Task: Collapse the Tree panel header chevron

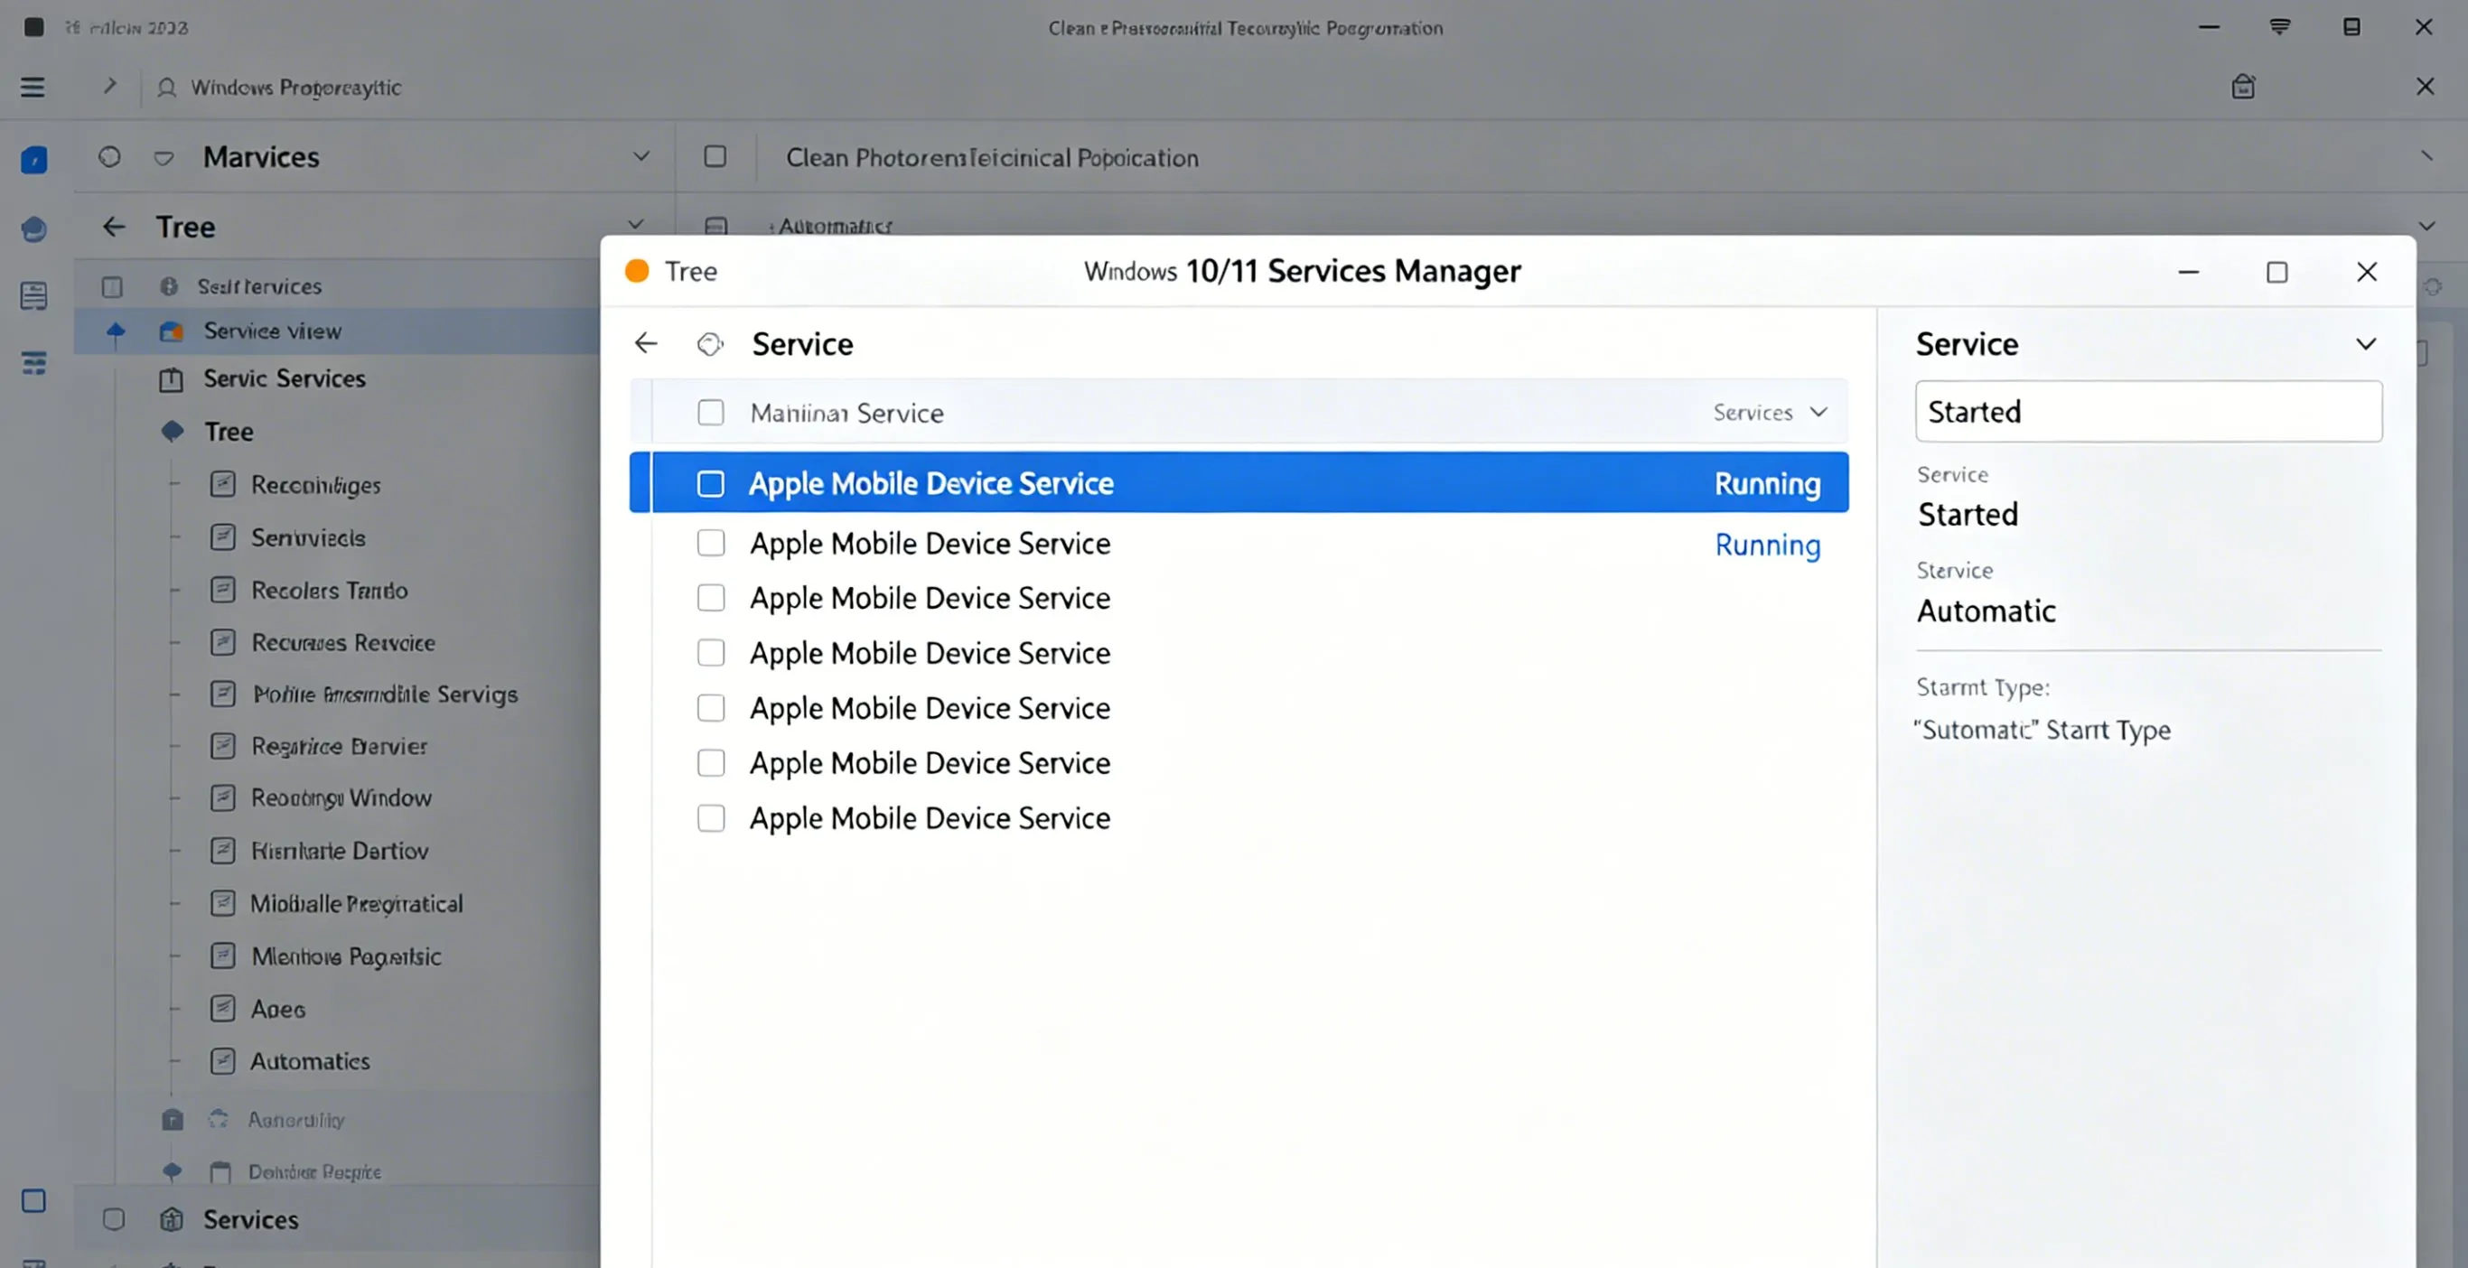Action: point(635,224)
